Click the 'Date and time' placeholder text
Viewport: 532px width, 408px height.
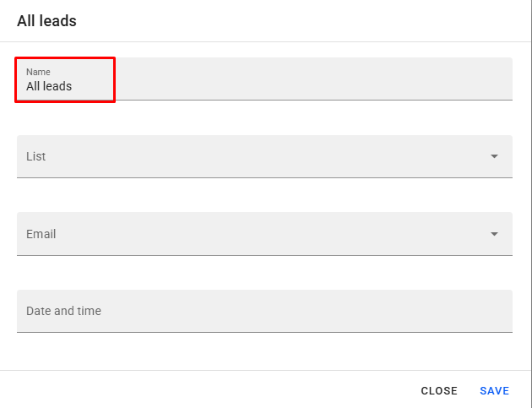click(63, 311)
